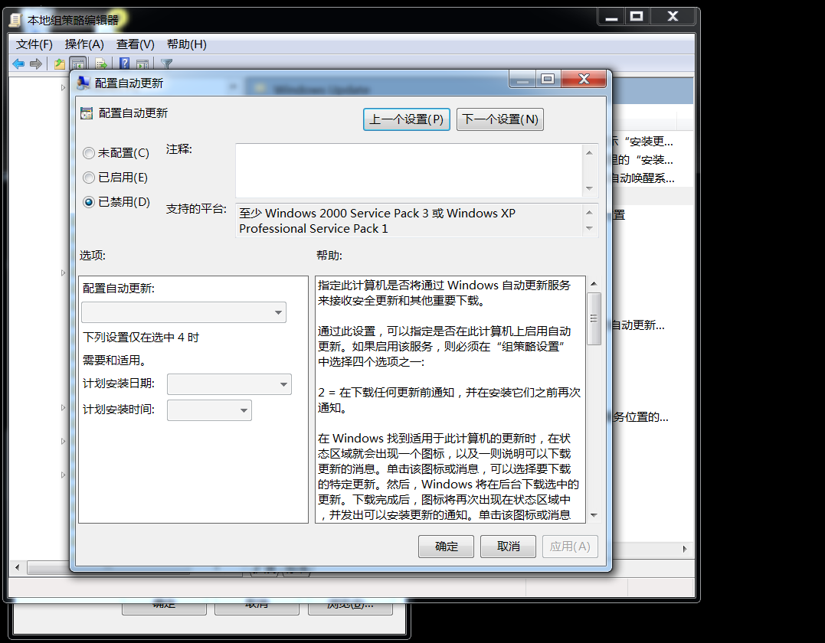Click the 选项: label
This screenshot has width=825, height=643.
pos(93,256)
